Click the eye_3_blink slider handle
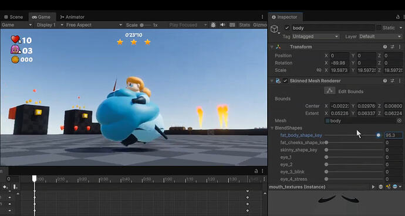The width and height of the screenshot is (405, 216). [326, 172]
